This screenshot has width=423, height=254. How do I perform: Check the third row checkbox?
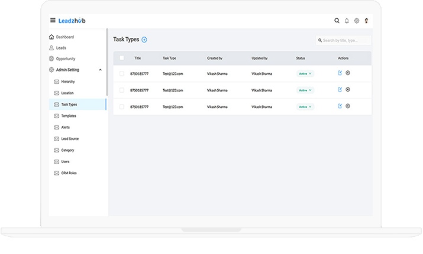tap(122, 107)
